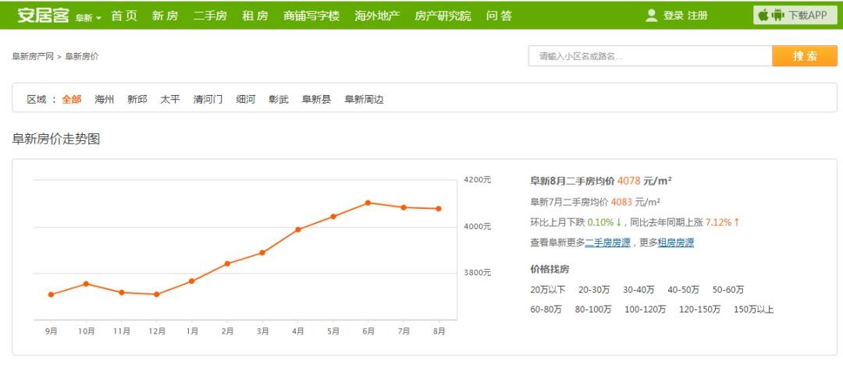The height and width of the screenshot is (371, 843).
Task: Focus the community name search field
Action: (649, 56)
